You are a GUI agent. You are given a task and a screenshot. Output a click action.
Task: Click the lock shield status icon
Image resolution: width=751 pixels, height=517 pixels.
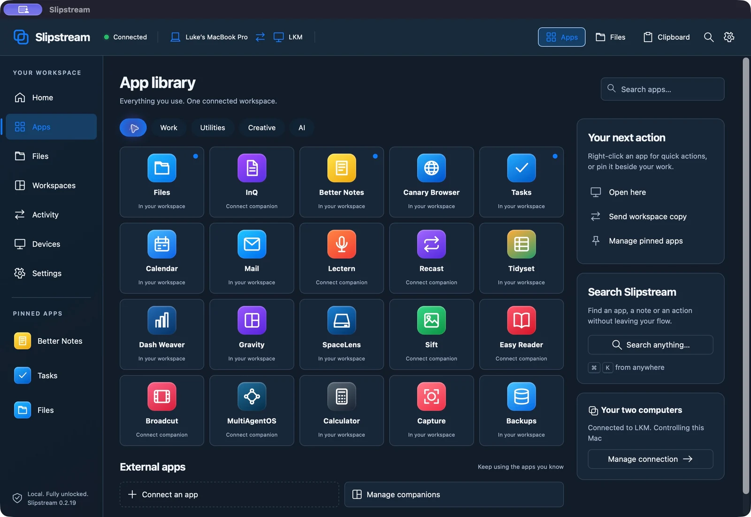[17, 498]
